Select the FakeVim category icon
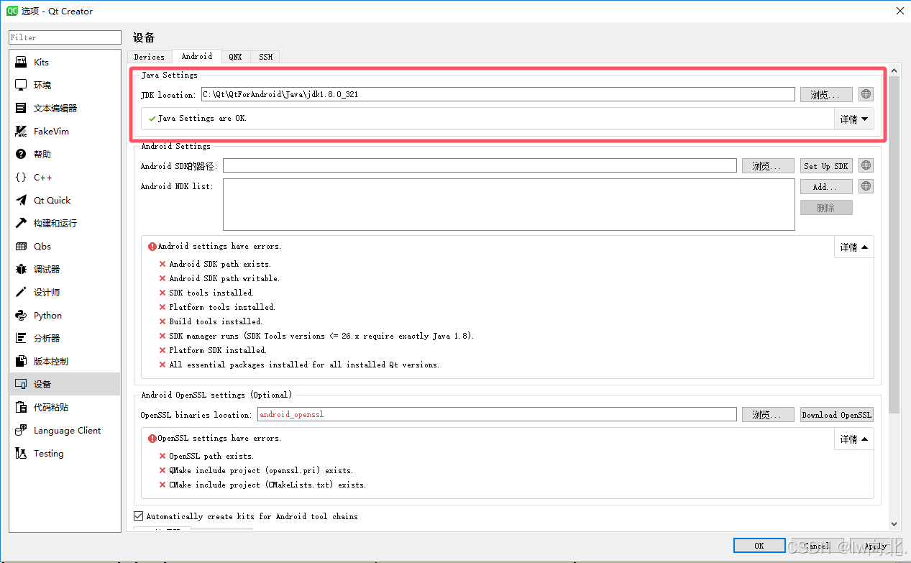The height and width of the screenshot is (563, 911). [21, 132]
